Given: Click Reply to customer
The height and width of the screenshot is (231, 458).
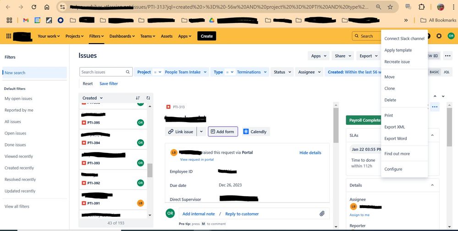Looking at the screenshot, I should tap(242, 214).
